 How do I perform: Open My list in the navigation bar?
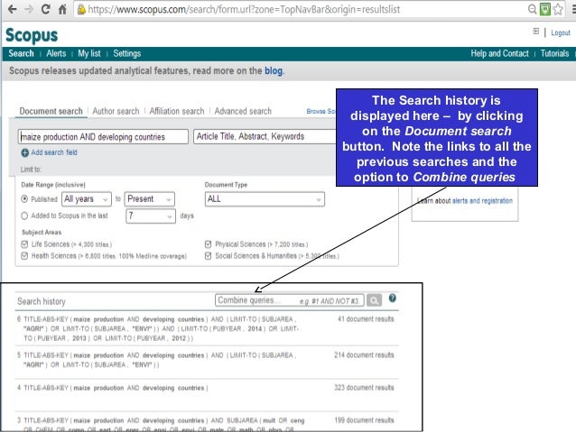[x=88, y=53]
